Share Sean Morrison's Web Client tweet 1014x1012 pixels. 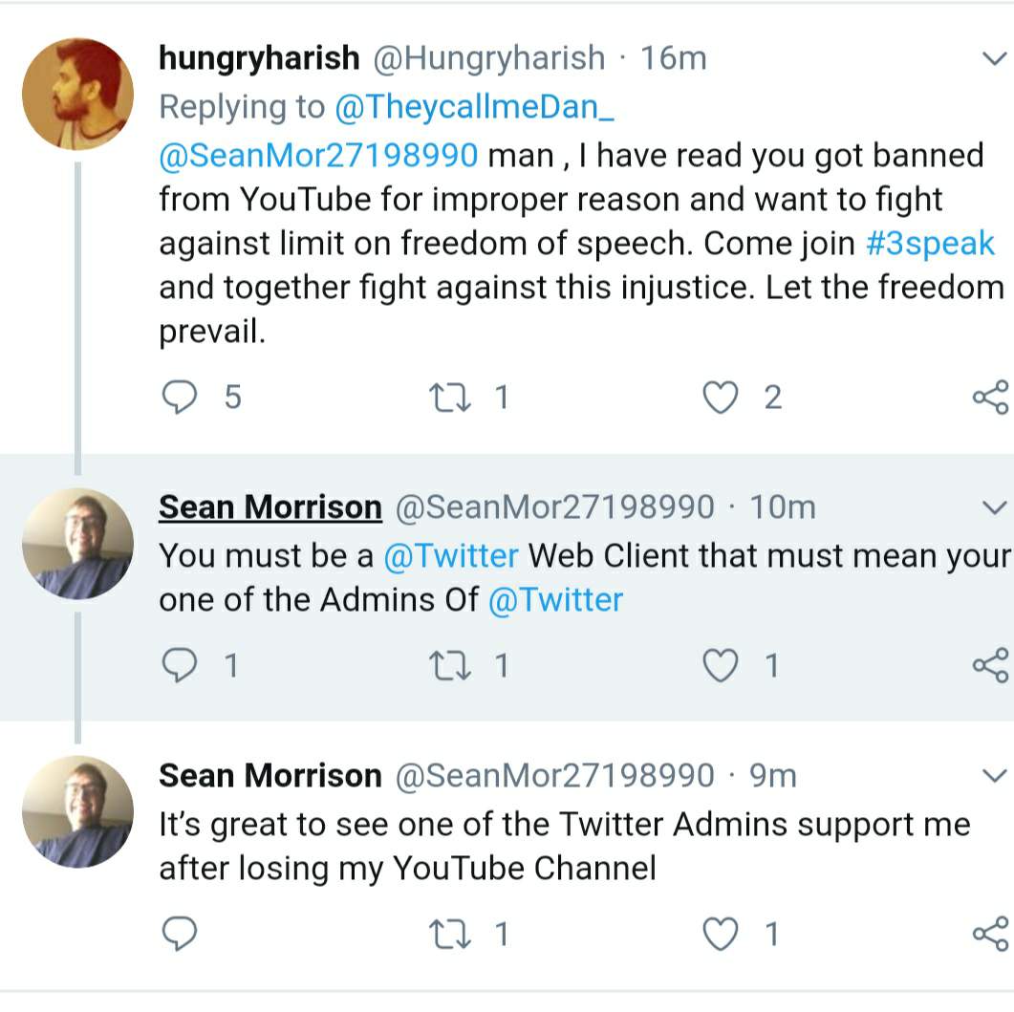(x=989, y=665)
